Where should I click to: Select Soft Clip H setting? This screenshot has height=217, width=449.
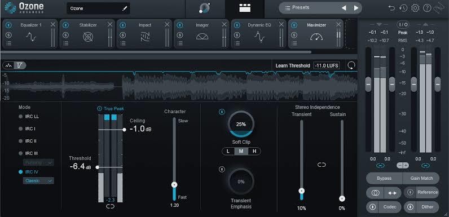(x=254, y=151)
